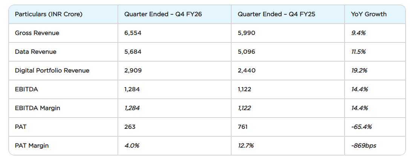Viewport: 412px width, 163px height.
Task: Click the Gross Revenue row label
Action: coord(37,33)
